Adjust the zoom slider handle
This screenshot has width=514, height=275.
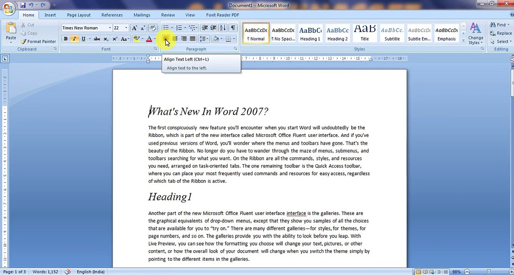[489, 272]
